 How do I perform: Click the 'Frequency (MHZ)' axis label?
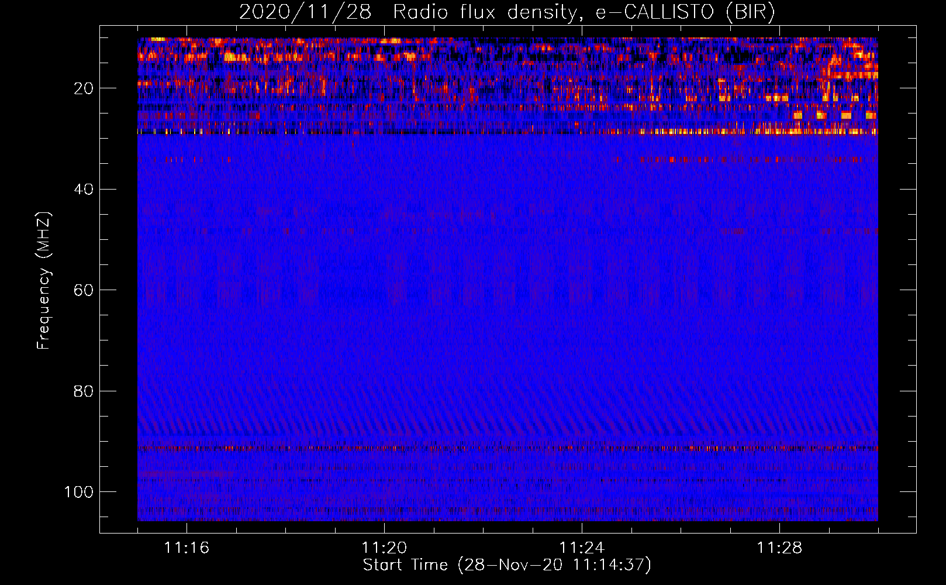(x=44, y=281)
